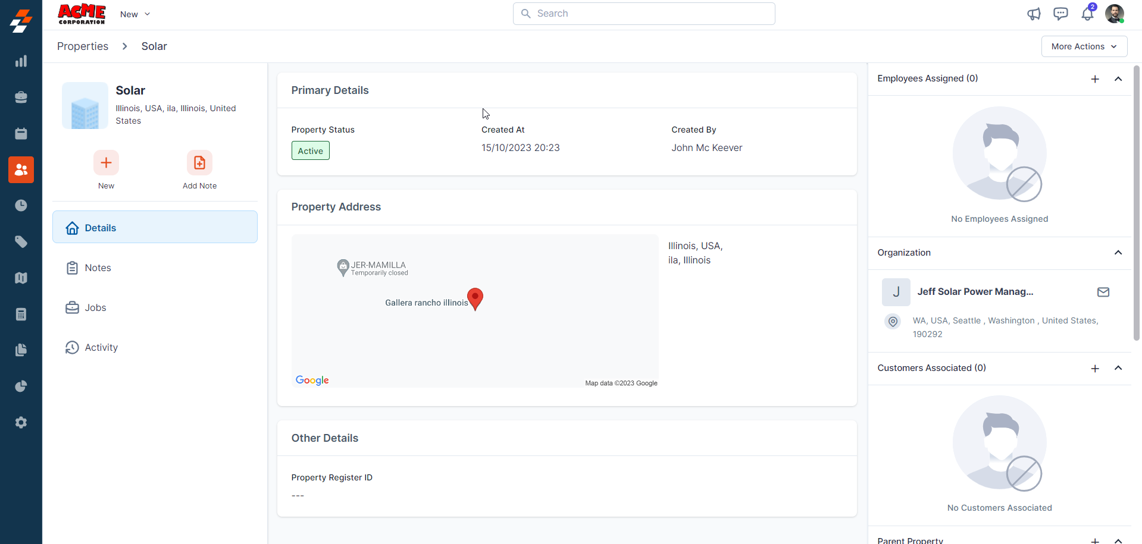
Task: Add a customer with the plus icon
Action: point(1095,369)
